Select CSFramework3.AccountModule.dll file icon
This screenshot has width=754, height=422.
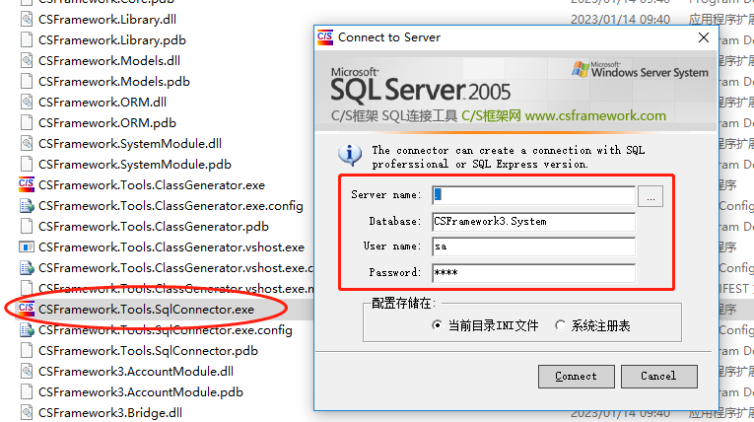[27, 371]
